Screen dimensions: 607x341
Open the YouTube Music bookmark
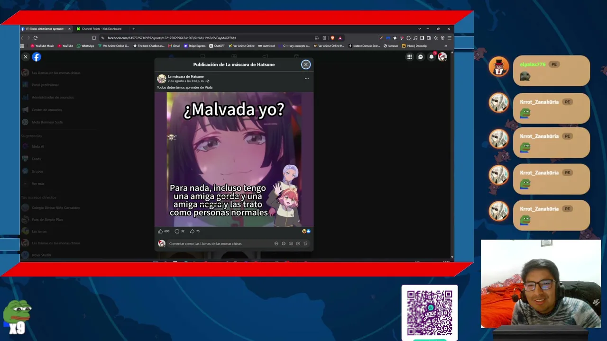pyautogui.click(x=43, y=46)
